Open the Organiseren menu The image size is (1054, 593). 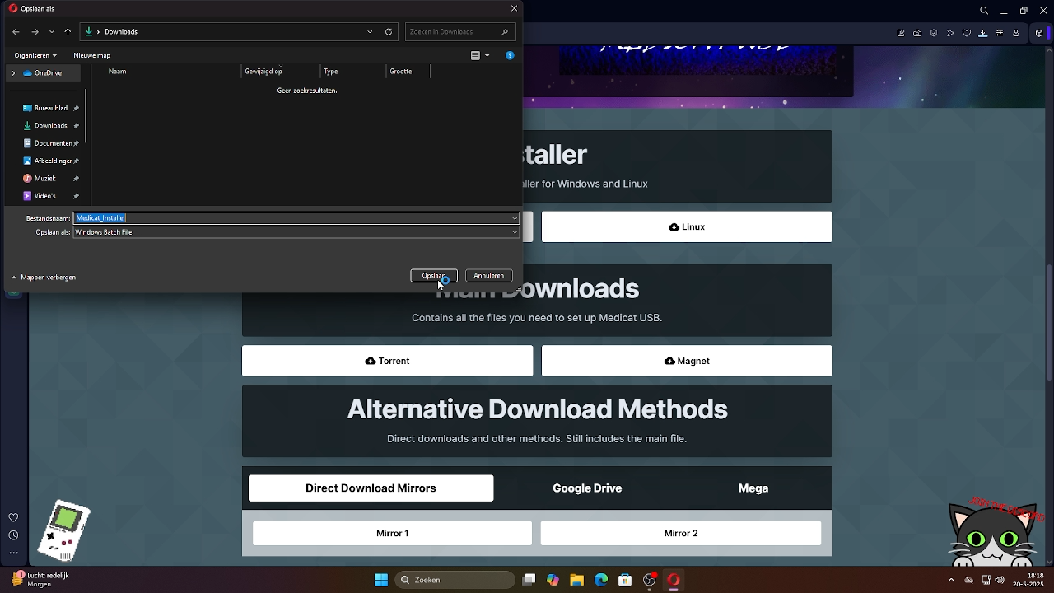click(x=35, y=55)
